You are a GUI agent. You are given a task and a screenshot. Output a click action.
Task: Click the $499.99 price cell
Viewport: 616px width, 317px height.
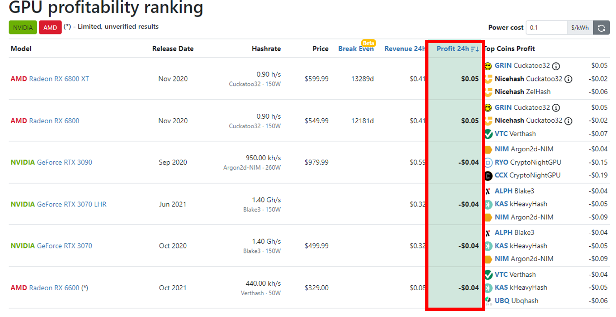(x=317, y=246)
